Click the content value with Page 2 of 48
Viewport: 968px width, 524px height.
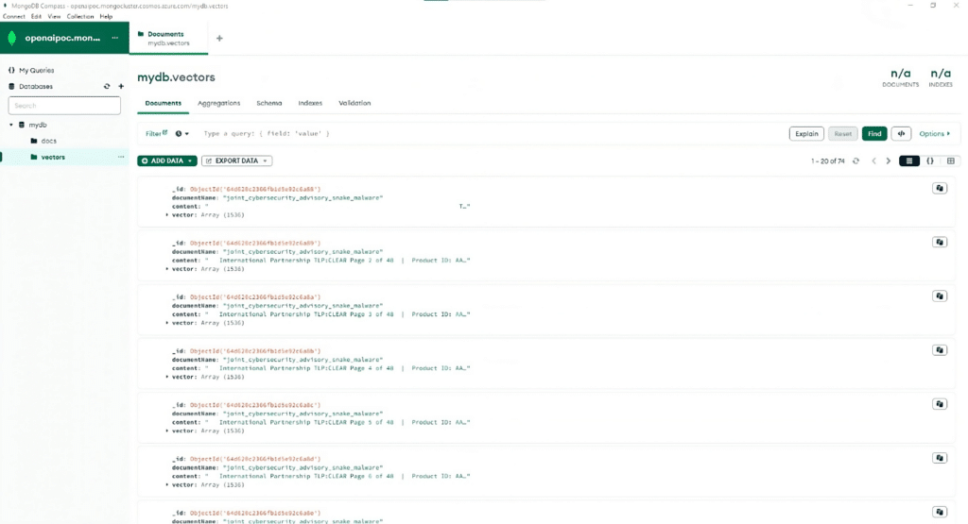337,261
